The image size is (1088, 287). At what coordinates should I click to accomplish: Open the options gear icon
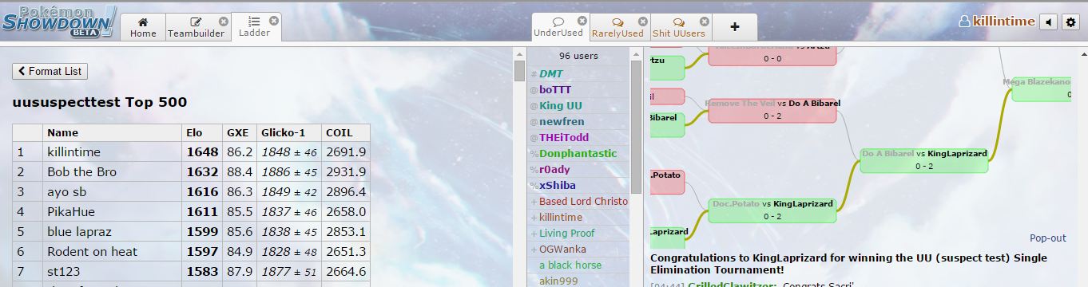[x=1071, y=22]
